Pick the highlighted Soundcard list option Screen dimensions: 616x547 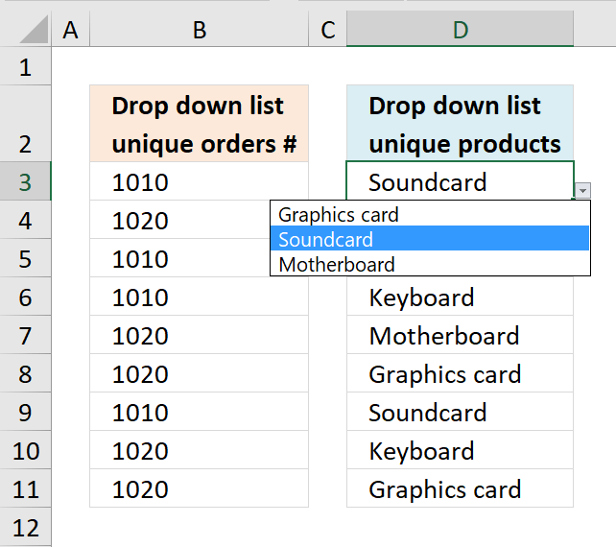(430, 239)
